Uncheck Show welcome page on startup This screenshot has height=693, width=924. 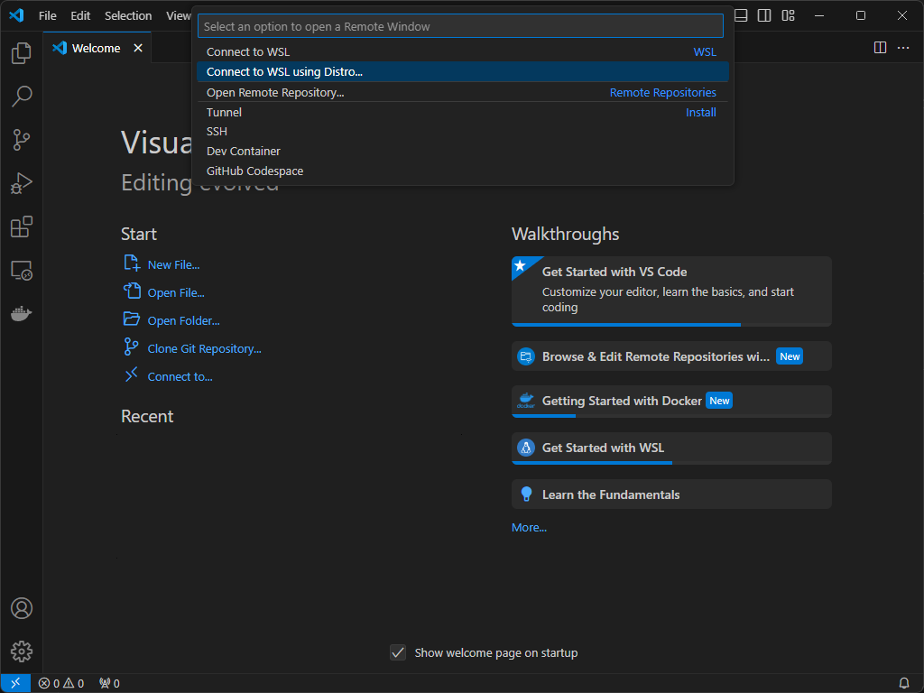pos(398,652)
